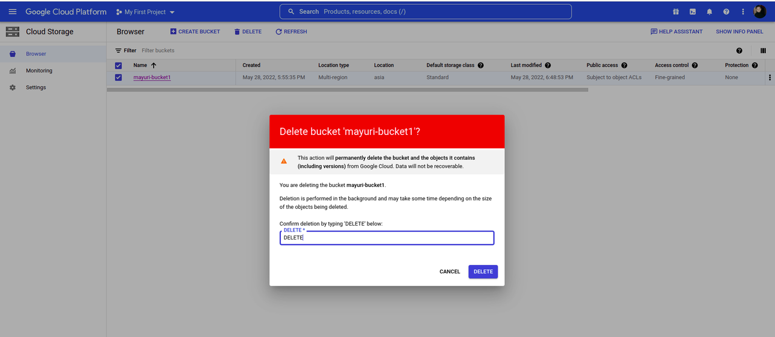Click the 'Multi-region' cell
The image size is (775, 337).
pos(333,77)
